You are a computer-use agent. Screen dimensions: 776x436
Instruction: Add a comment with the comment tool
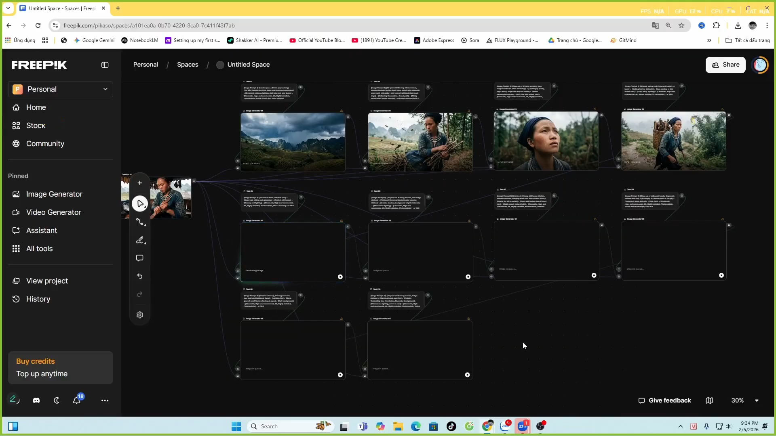(140, 258)
